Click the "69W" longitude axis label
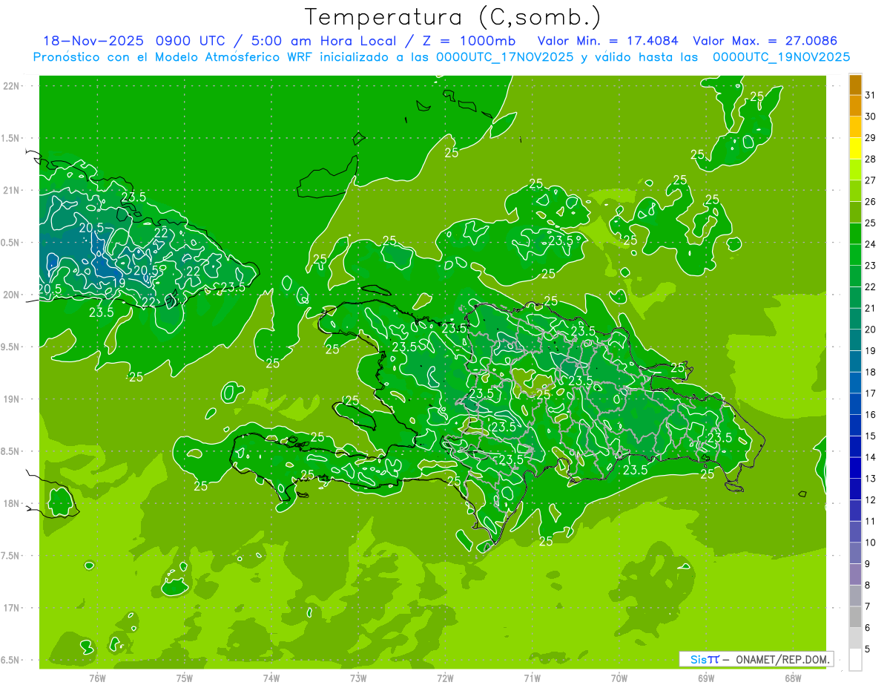Image resolution: width=890 pixels, height=688 pixels. (706, 678)
